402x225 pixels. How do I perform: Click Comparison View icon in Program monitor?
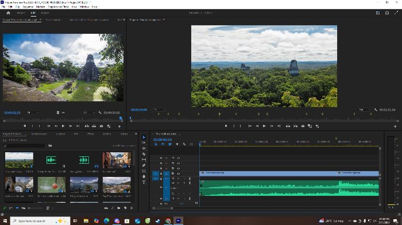point(310,126)
